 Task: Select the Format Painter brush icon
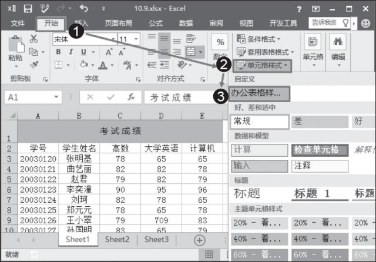click(33, 65)
